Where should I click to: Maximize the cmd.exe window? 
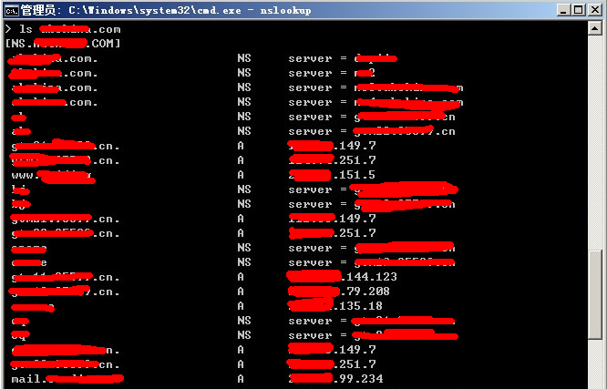(578, 10)
